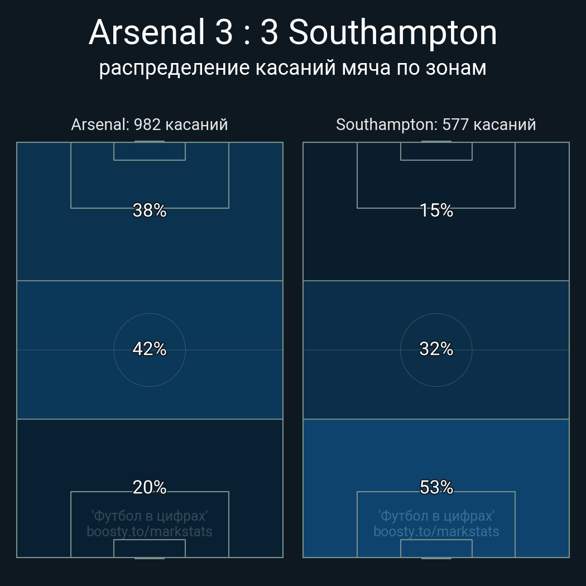Click Southampton's 32% middle third label

coord(436,349)
